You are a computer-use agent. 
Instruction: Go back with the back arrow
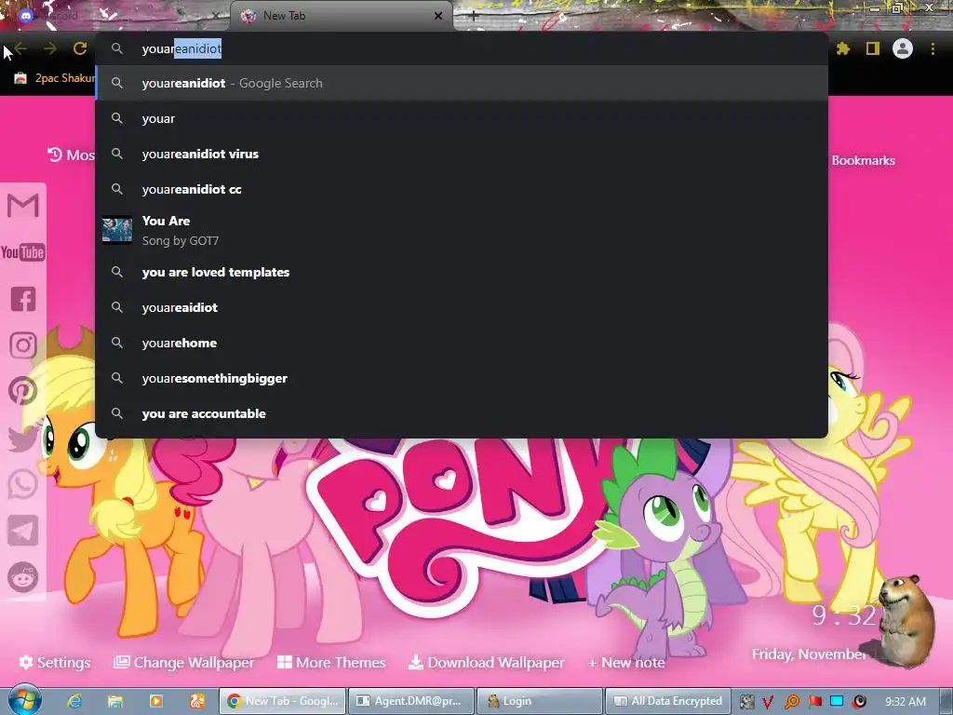(x=20, y=48)
